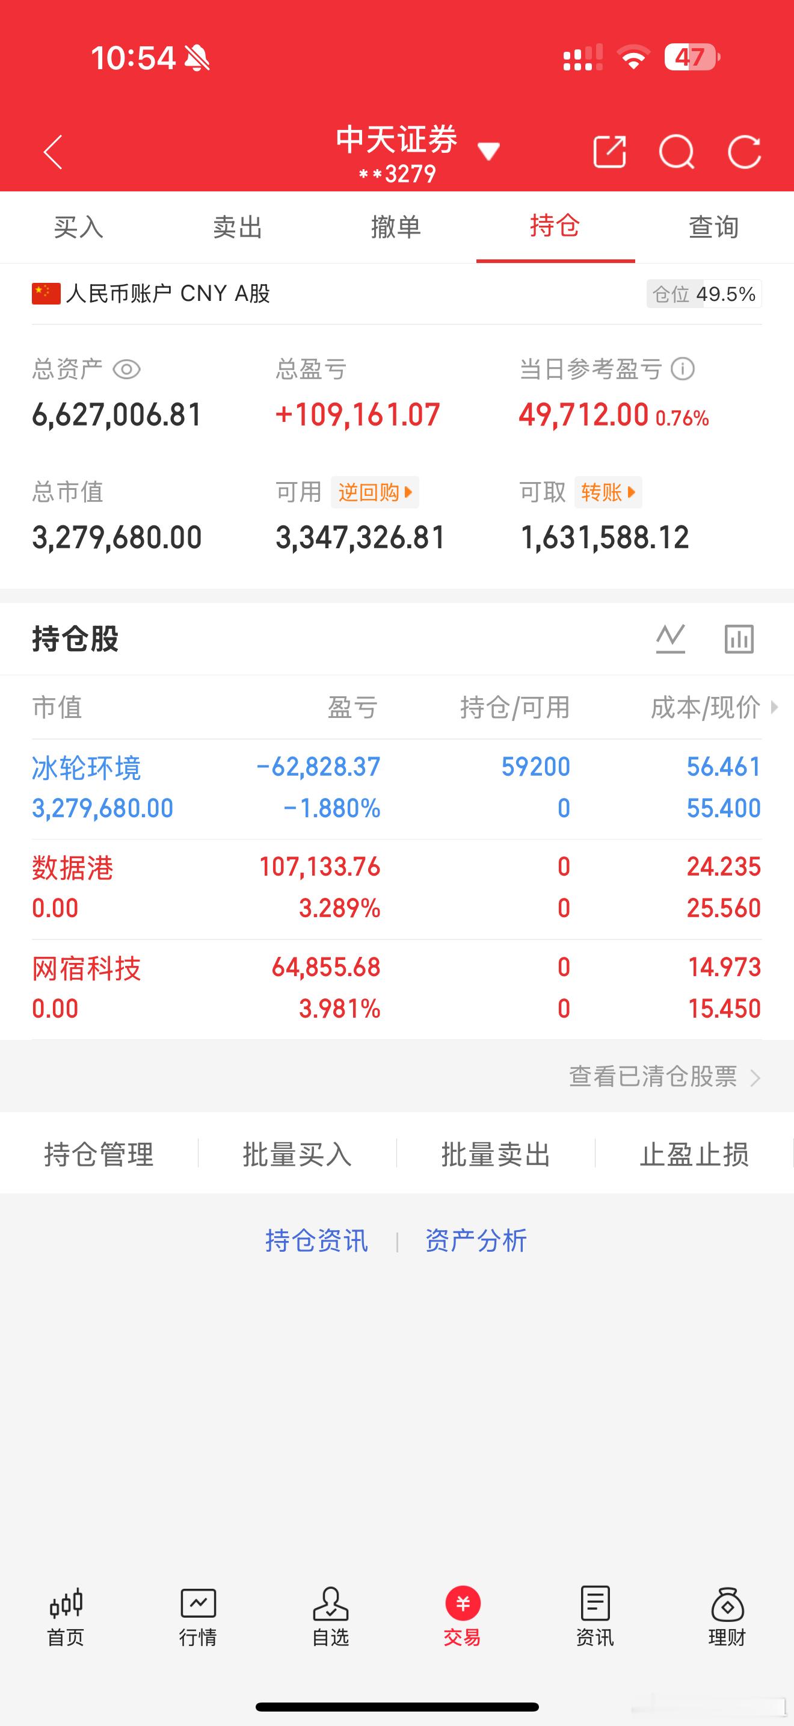794x1726 pixels.
Task: Switch to the 卖出 tab
Action: pyautogui.click(x=238, y=227)
